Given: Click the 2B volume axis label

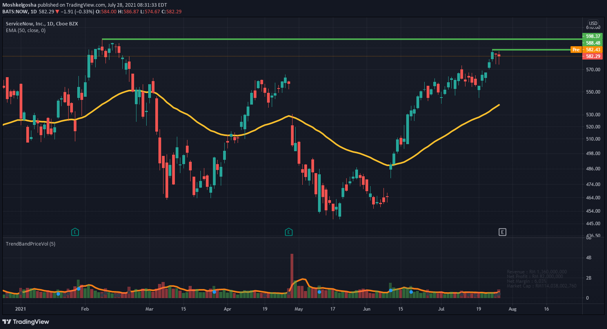Looking at the screenshot, I should click(589, 278).
